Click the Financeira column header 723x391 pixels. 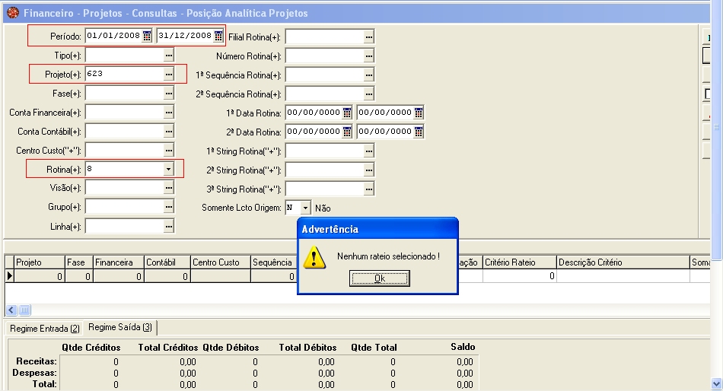click(119, 262)
